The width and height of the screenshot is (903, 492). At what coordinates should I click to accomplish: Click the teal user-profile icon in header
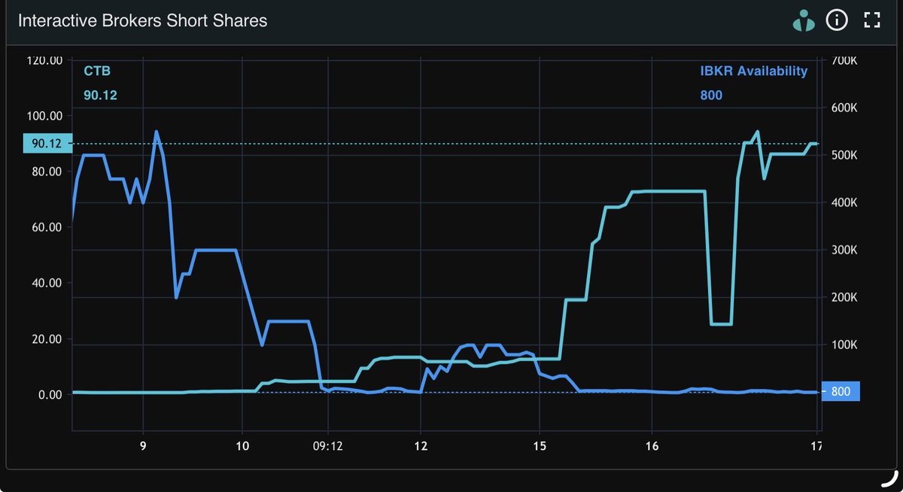(804, 20)
